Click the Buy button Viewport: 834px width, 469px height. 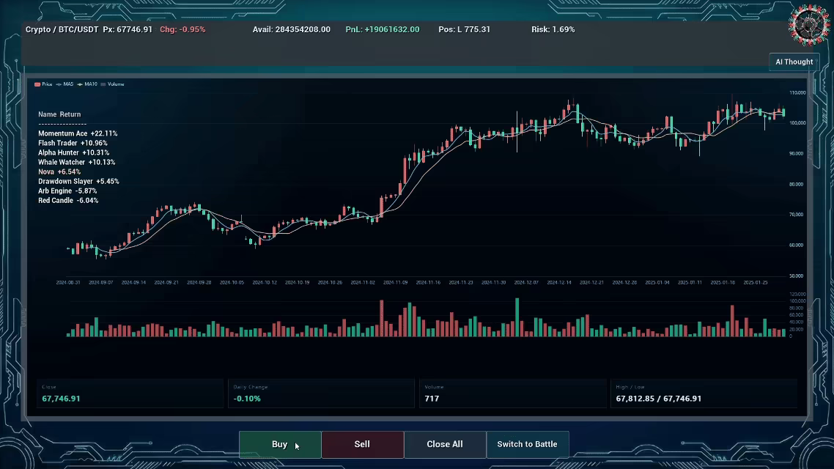click(x=280, y=444)
